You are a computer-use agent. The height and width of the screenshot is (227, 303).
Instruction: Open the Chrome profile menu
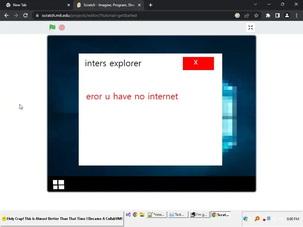tap(287, 15)
